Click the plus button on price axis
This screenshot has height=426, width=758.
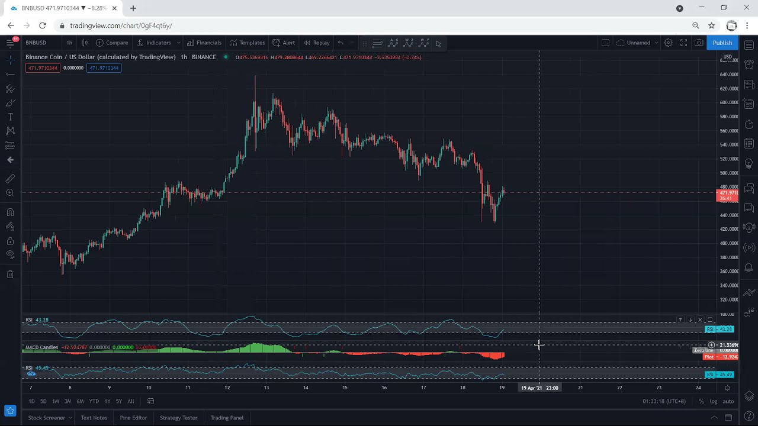(x=712, y=345)
